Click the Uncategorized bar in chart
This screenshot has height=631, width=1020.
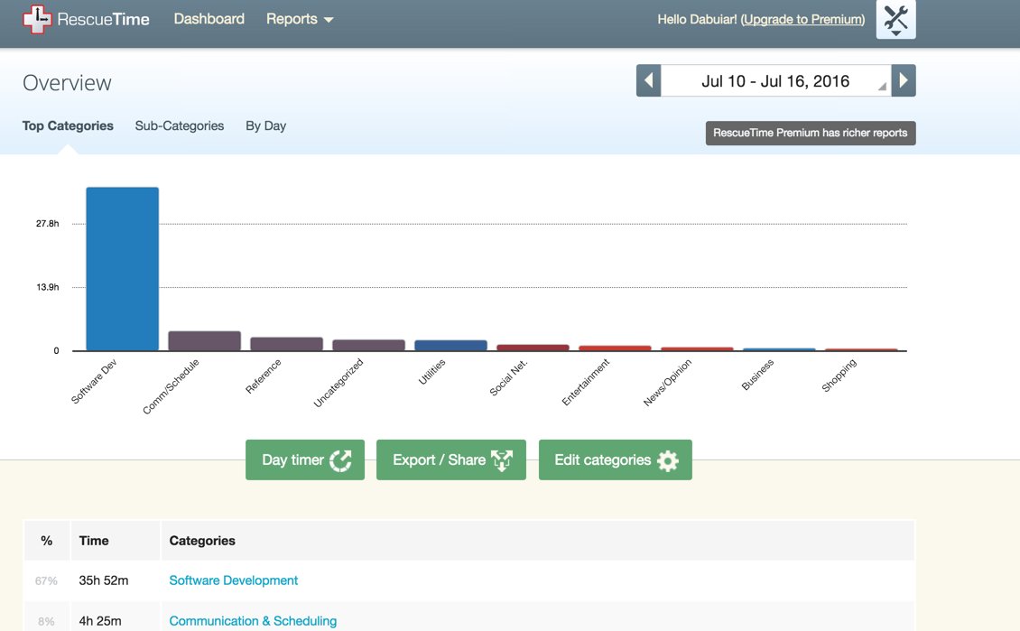pyautogui.click(x=369, y=346)
